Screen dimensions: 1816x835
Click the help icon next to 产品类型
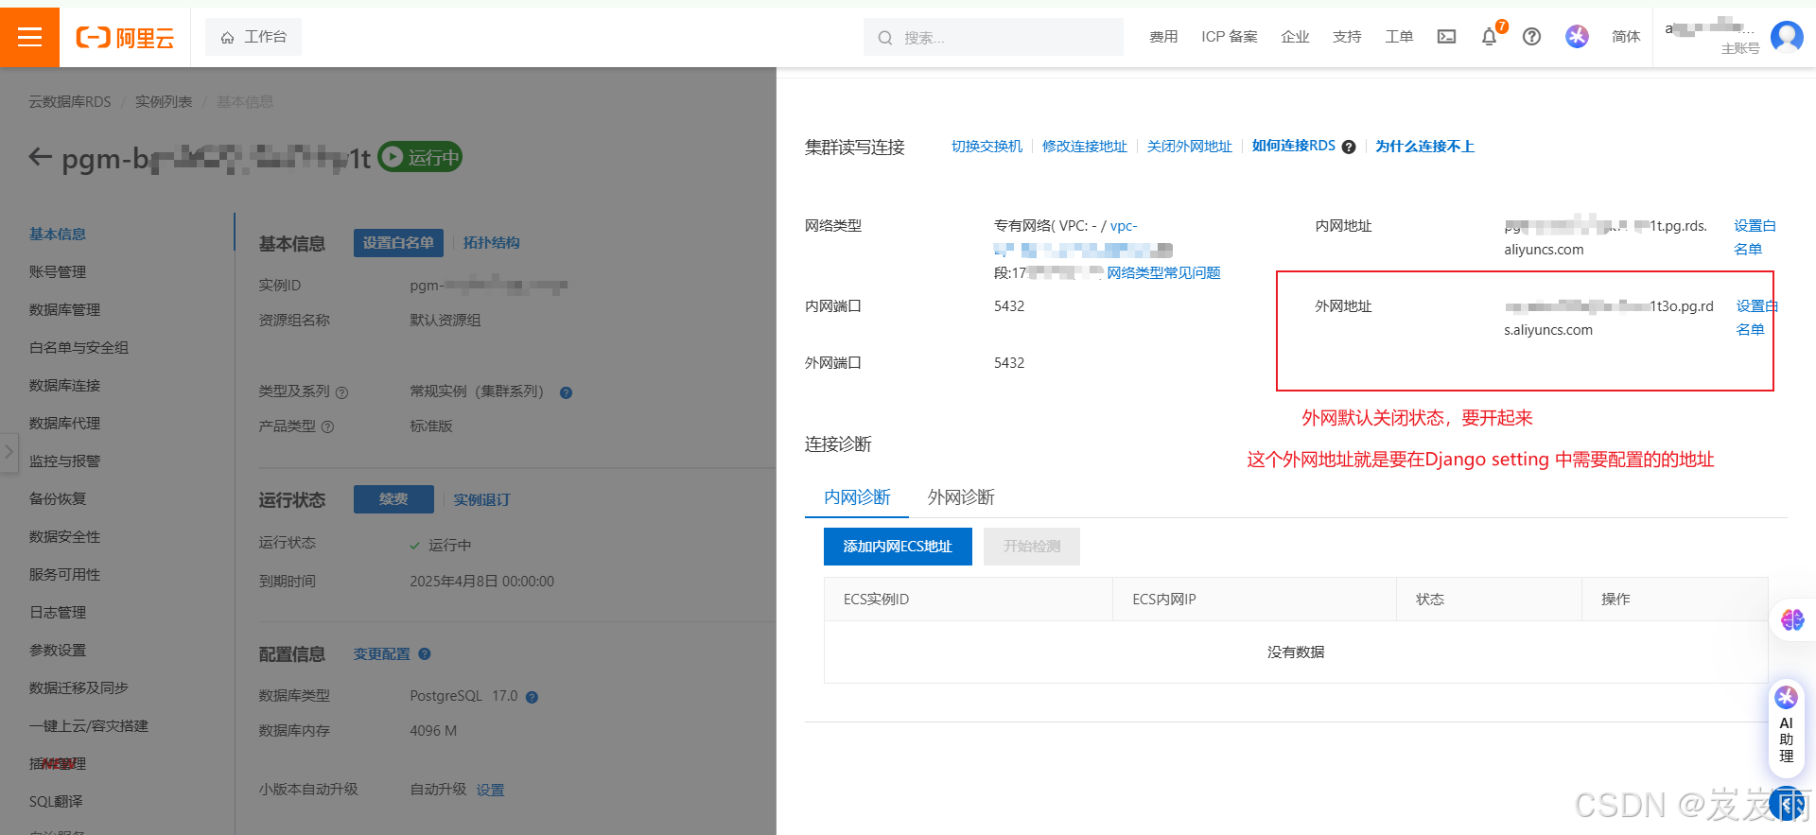(x=328, y=426)
